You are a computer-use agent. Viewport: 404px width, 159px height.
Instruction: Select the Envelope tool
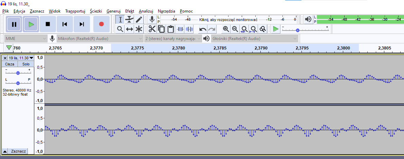129,20
